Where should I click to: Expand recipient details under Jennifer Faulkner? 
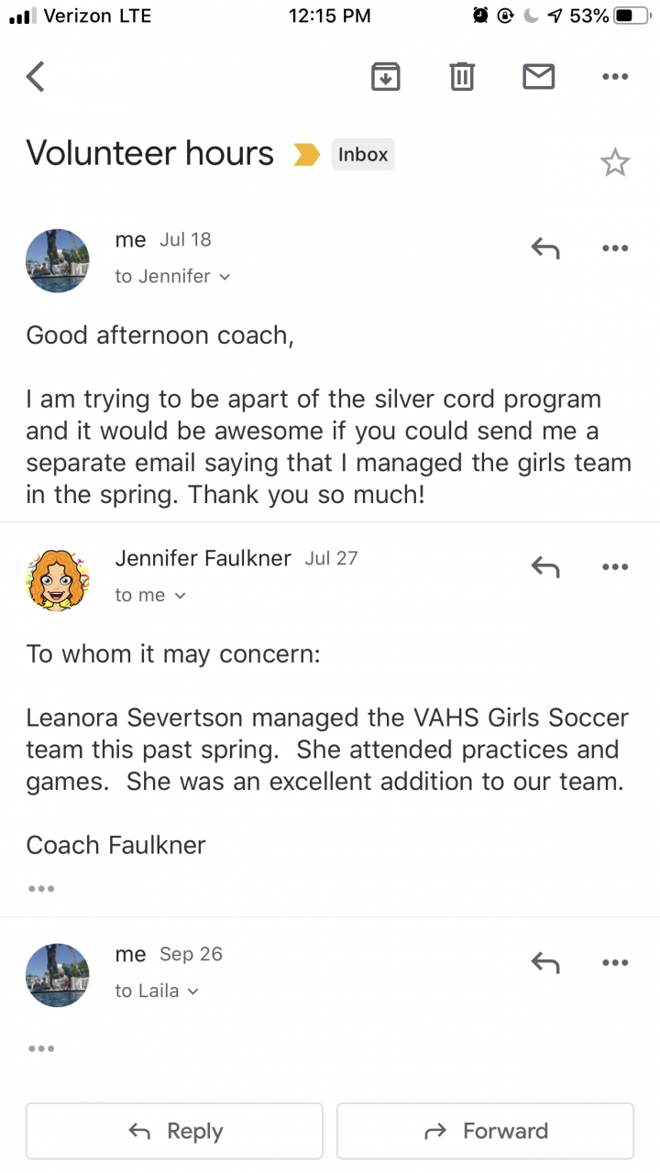coord(150,596)
